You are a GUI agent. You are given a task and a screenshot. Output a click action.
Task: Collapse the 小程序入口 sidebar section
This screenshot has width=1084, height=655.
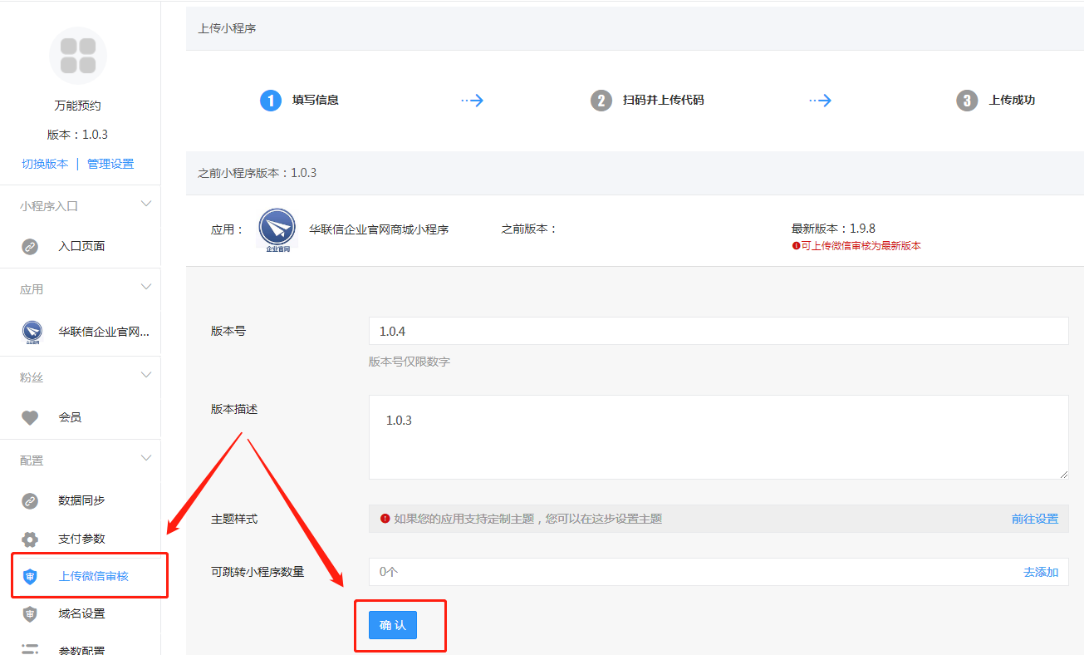146,204
